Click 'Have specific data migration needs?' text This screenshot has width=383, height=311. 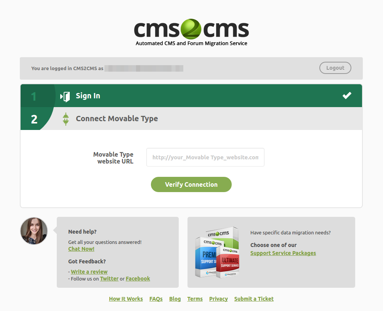(290, 232)
